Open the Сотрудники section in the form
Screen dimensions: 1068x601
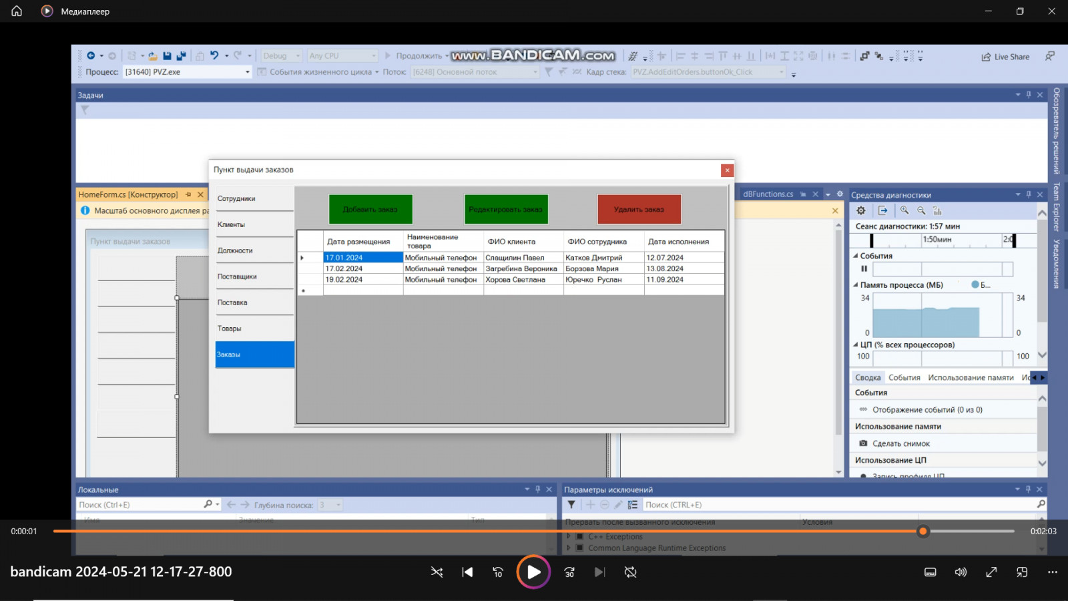pos(254,199)
